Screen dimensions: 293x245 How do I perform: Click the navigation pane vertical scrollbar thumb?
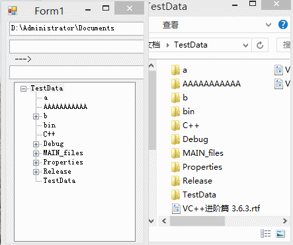pyautogui.click(x=152, y=110)
